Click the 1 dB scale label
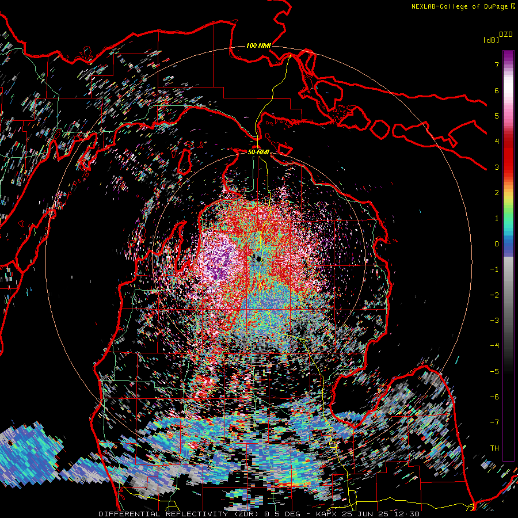 pos(497,218)
